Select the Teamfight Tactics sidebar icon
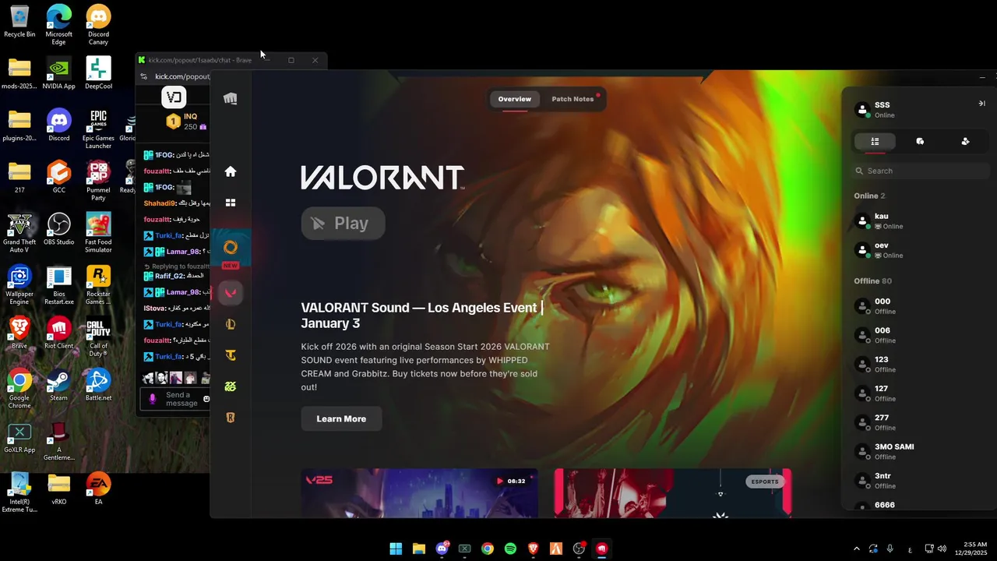Viewport: 997px width, 561px height. (x=231, y=355)
